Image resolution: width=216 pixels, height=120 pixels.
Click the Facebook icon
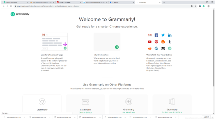[156, 35]
